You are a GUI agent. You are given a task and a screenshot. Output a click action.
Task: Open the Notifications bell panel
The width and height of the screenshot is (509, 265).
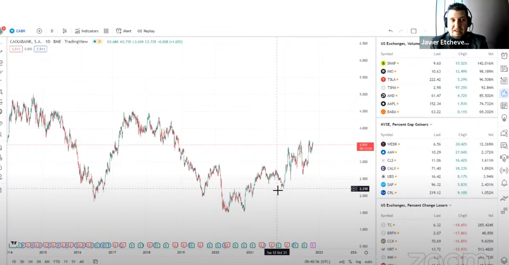point(504,183)
